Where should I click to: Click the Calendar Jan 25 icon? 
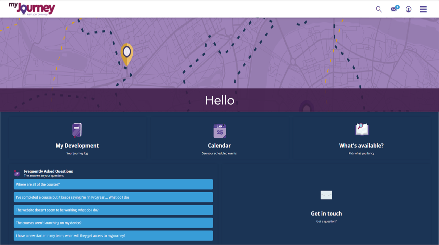click(219, 131)
